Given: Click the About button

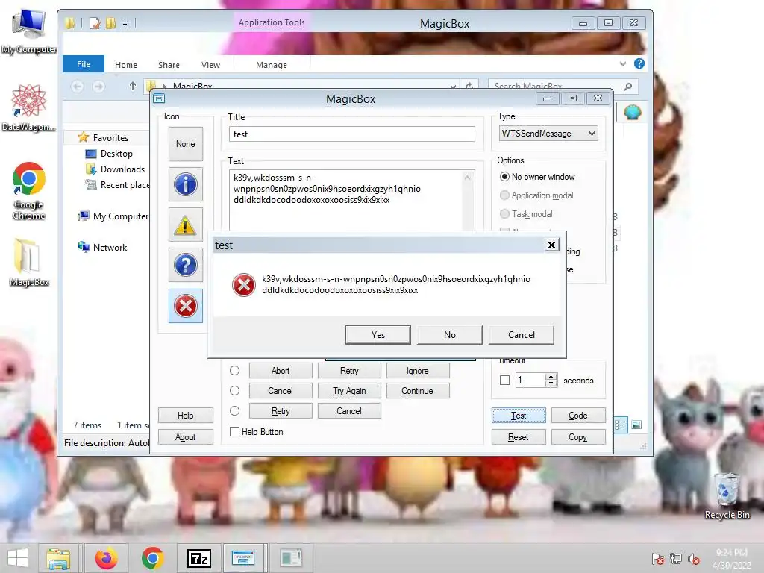Looking at the screenshot, I should (186, 437).
